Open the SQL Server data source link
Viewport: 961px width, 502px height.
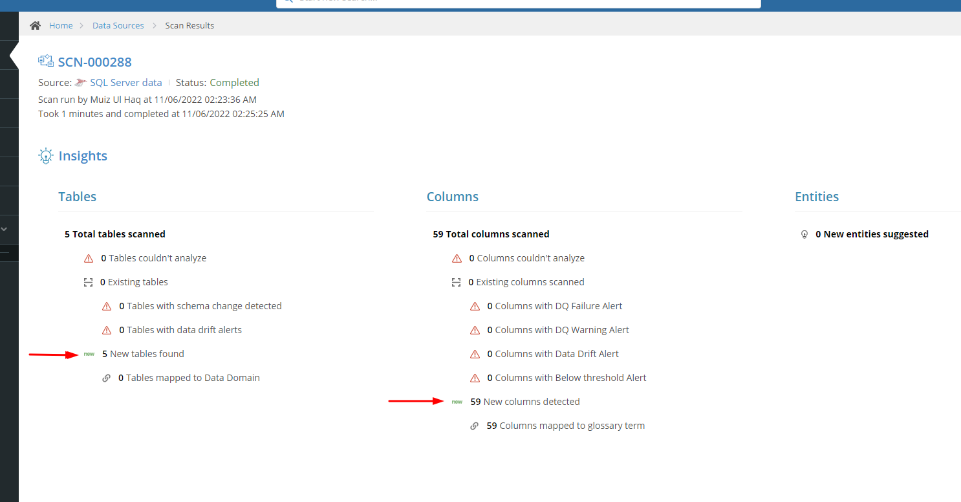click(126, 82)
